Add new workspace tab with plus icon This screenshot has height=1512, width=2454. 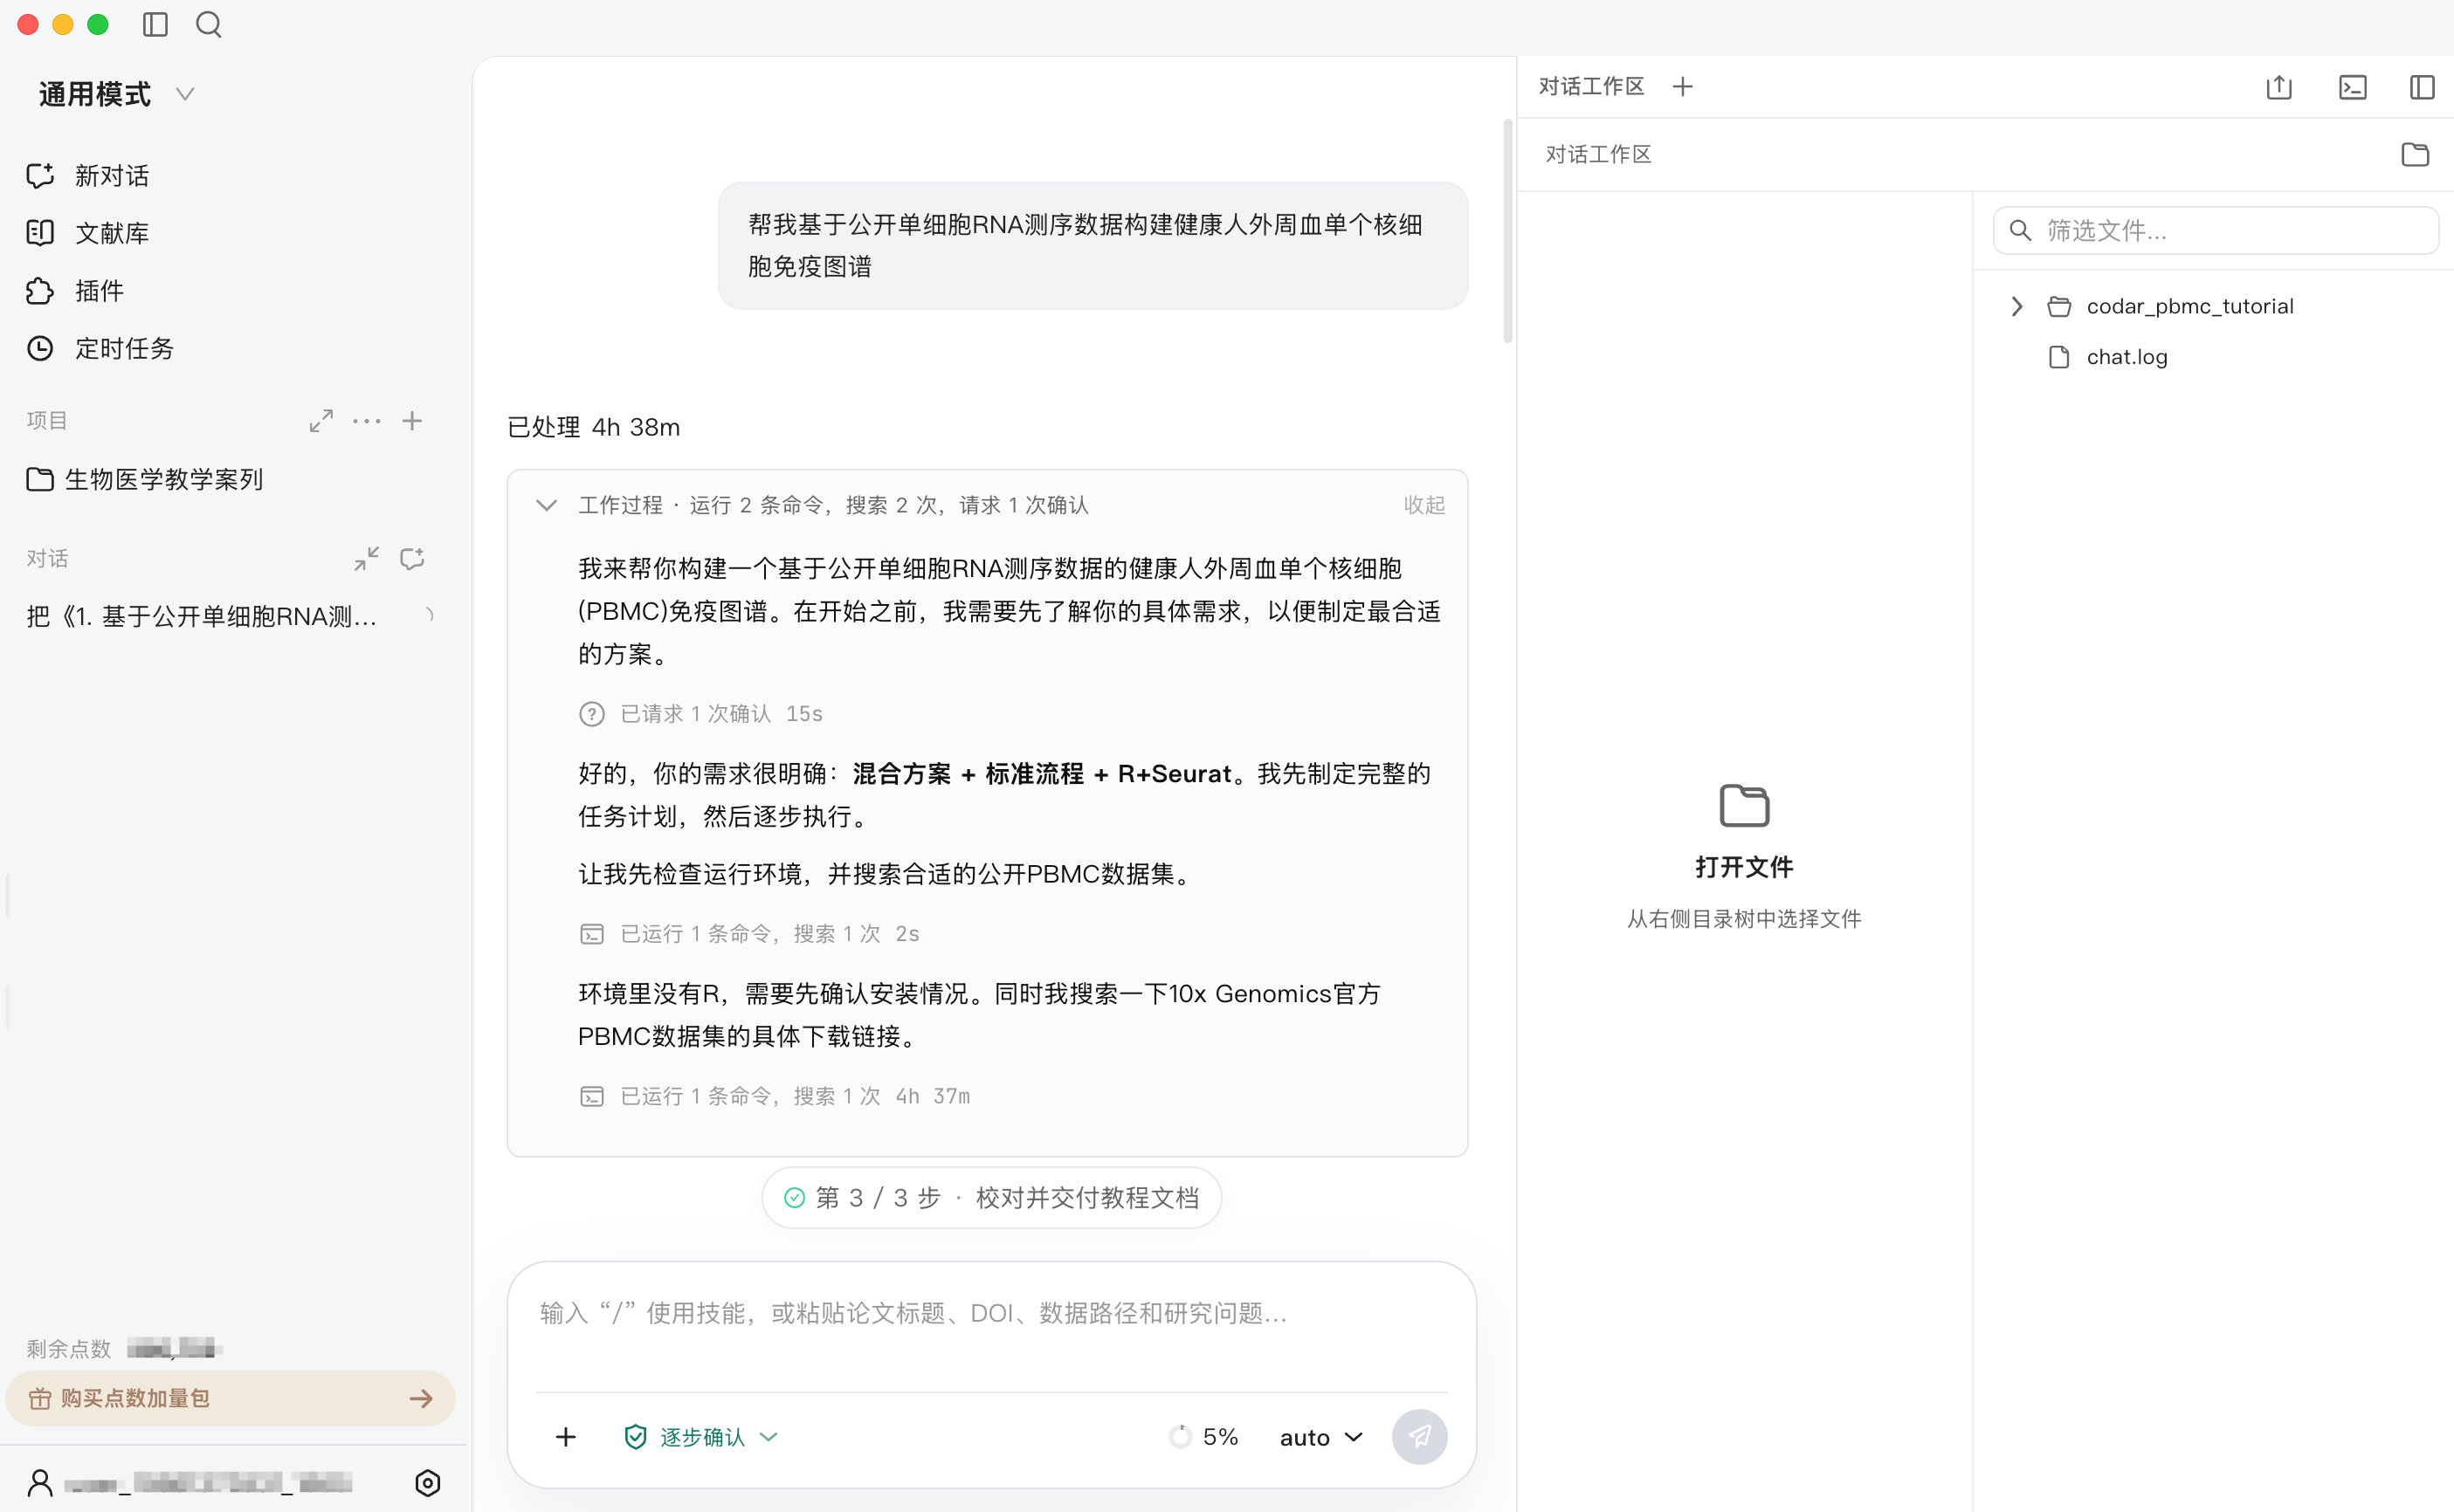[x=1683, y=87]
